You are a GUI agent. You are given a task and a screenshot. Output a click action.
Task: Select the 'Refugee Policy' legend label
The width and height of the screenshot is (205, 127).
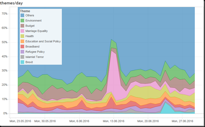[35, 52]
